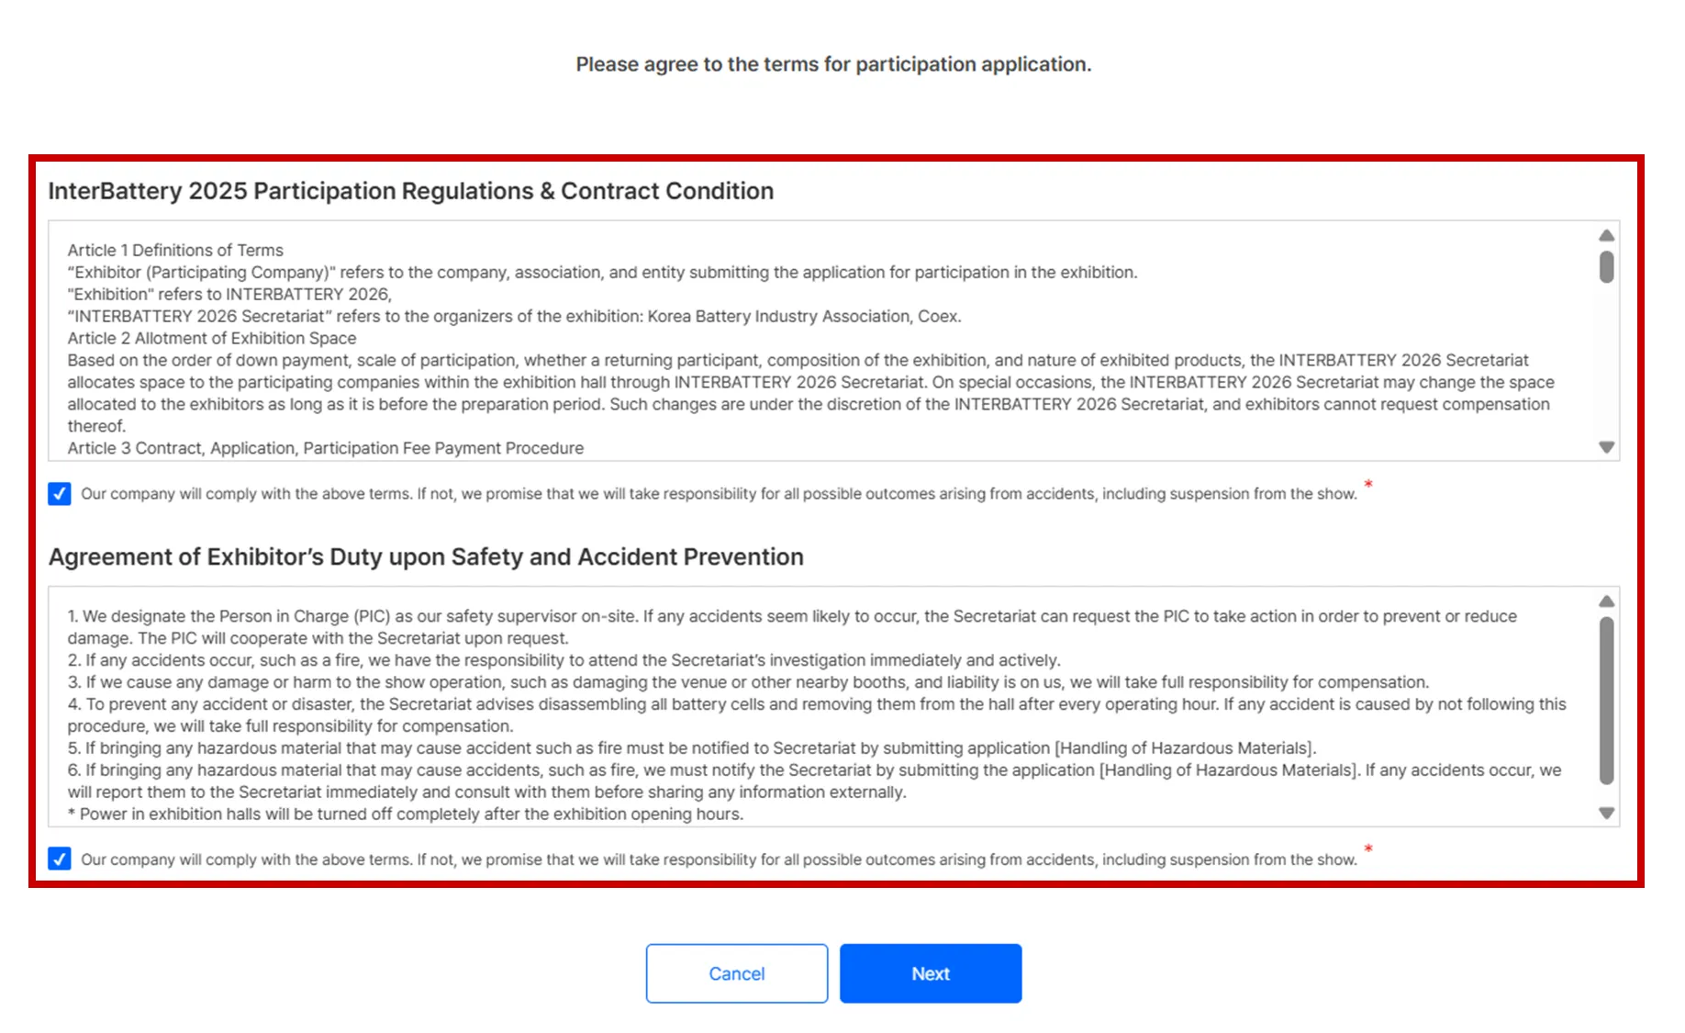This screenshot has width=1685, height=1033.
Task: Click the Cancel button
Action: pyautogui.click(x=737, y=973)
